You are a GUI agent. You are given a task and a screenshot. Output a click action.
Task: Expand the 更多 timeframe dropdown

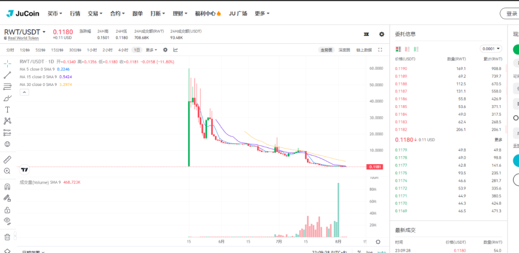click(151, 50)
